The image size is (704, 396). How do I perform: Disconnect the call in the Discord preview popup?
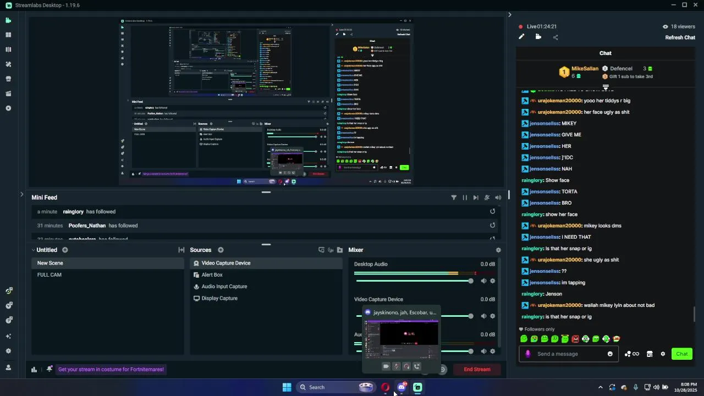tap(417, 366)
